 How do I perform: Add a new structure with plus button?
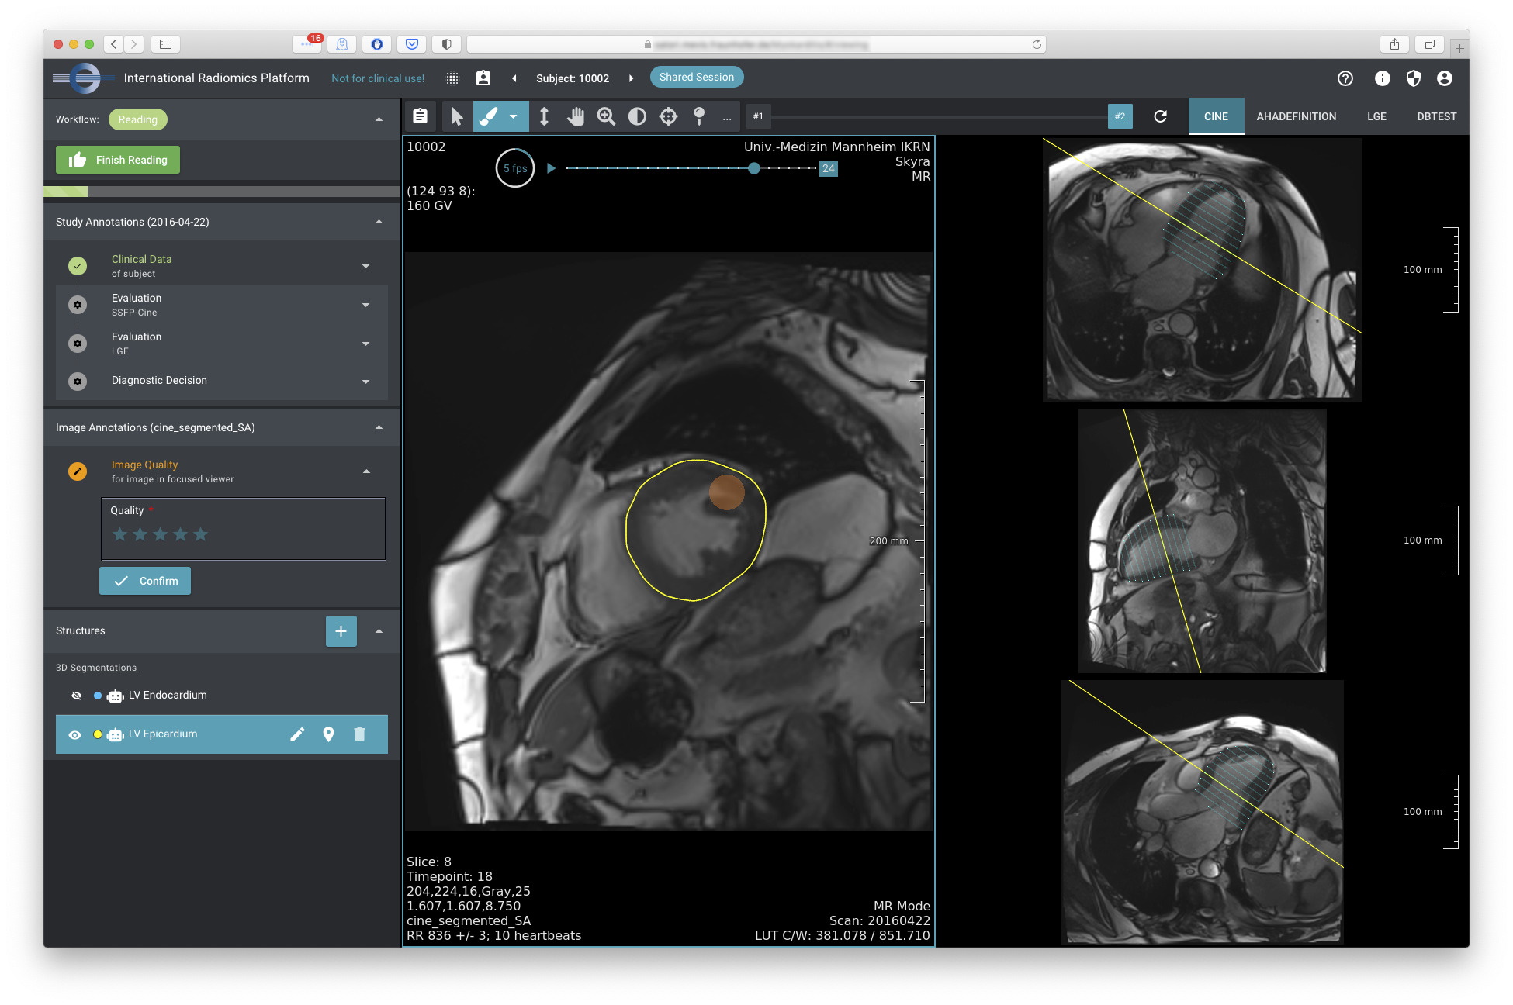[341, 631]
